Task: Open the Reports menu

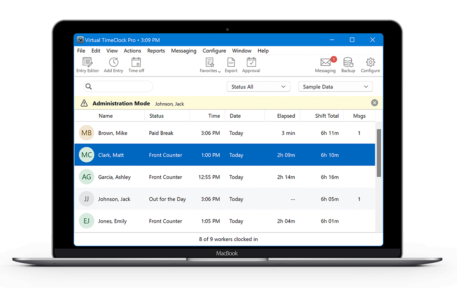Action: tap(156, 51)
